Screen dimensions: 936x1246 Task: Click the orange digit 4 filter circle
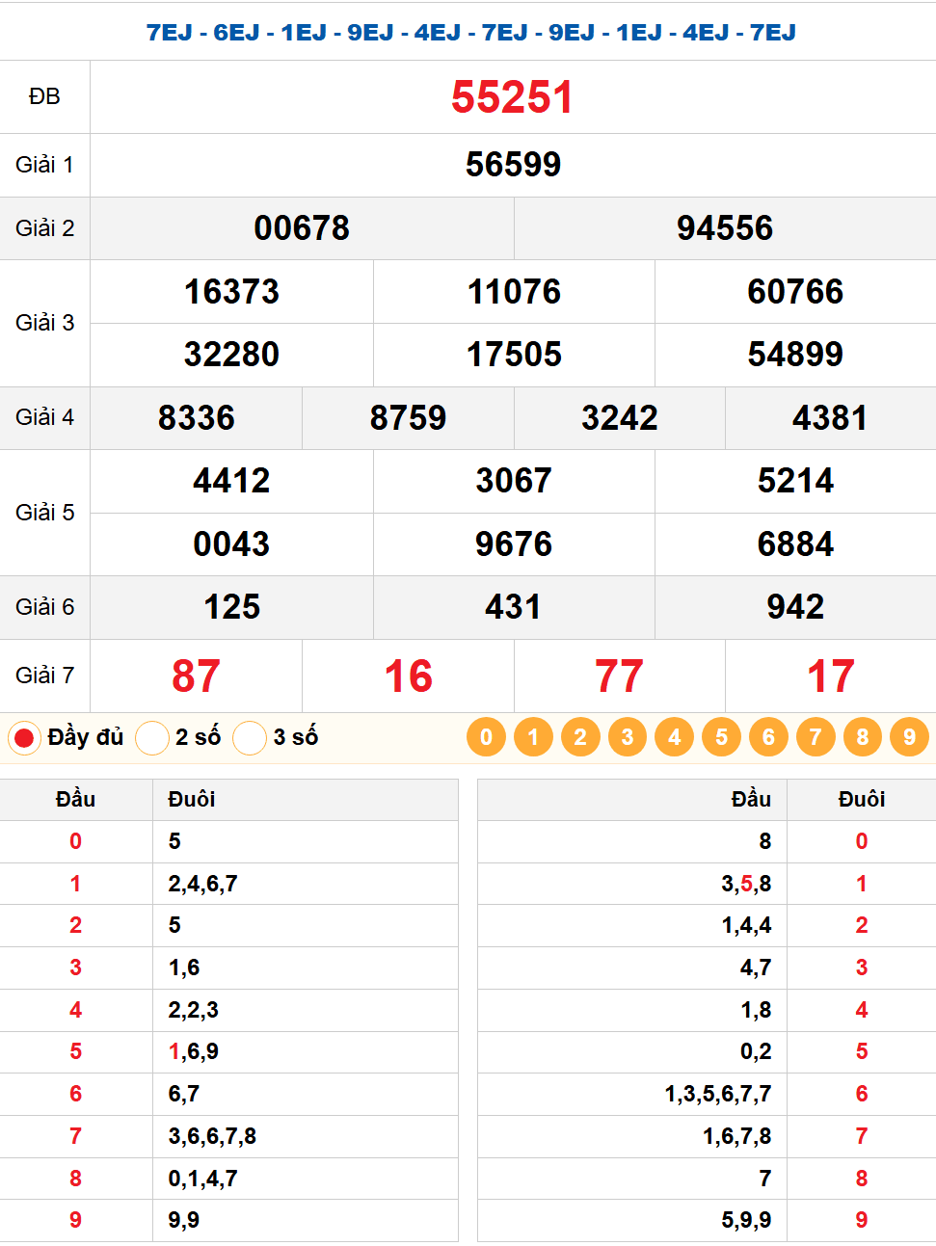point(675,737)
